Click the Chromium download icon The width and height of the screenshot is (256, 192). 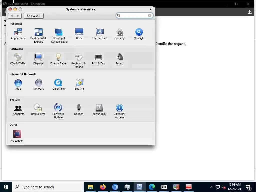250,12
